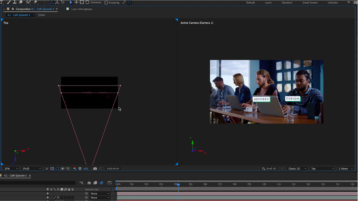Expand the 2 Views layout dropdown
The image size is (358, 201).
tap(345, 169)
